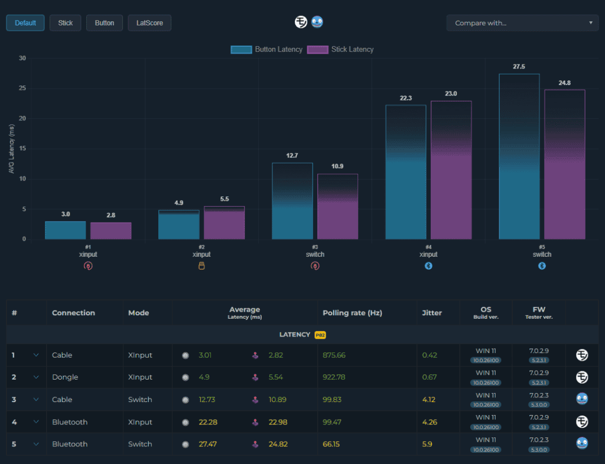Expand row 2 Dongle details chevron

[x=36, y=377]
